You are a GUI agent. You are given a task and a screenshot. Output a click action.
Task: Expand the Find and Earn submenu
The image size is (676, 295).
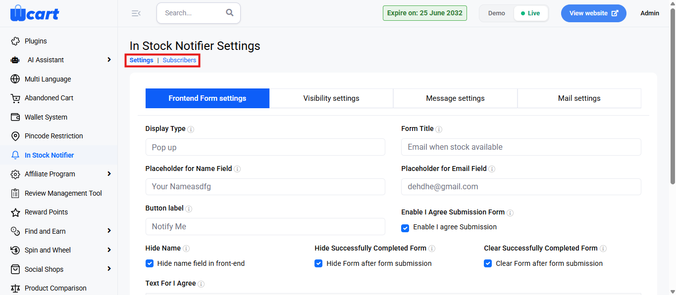click(109, 231)
